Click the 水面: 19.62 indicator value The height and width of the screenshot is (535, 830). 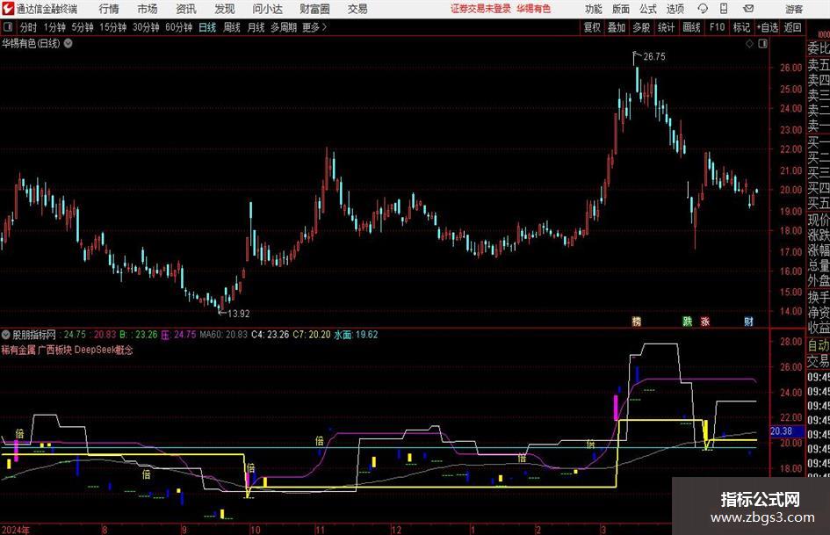tap(356, 335)
